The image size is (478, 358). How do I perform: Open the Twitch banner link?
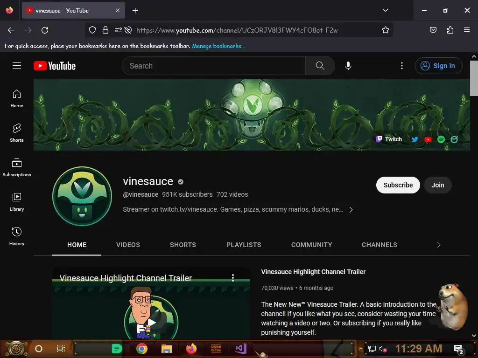[389, 139]
